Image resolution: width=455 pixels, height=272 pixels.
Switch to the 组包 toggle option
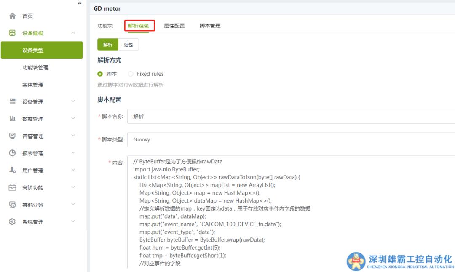(128, 45)
